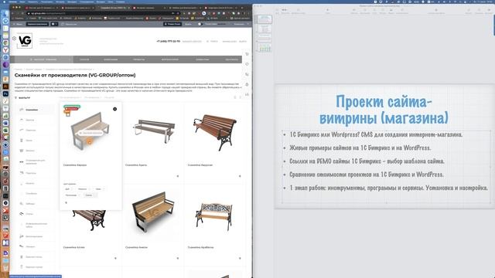Viewport: 495px width, 278px height.
Task: Click the heading 'Скамейки от производителя (VG-GROUP/оптом)'
Action: tap(75, 75)
